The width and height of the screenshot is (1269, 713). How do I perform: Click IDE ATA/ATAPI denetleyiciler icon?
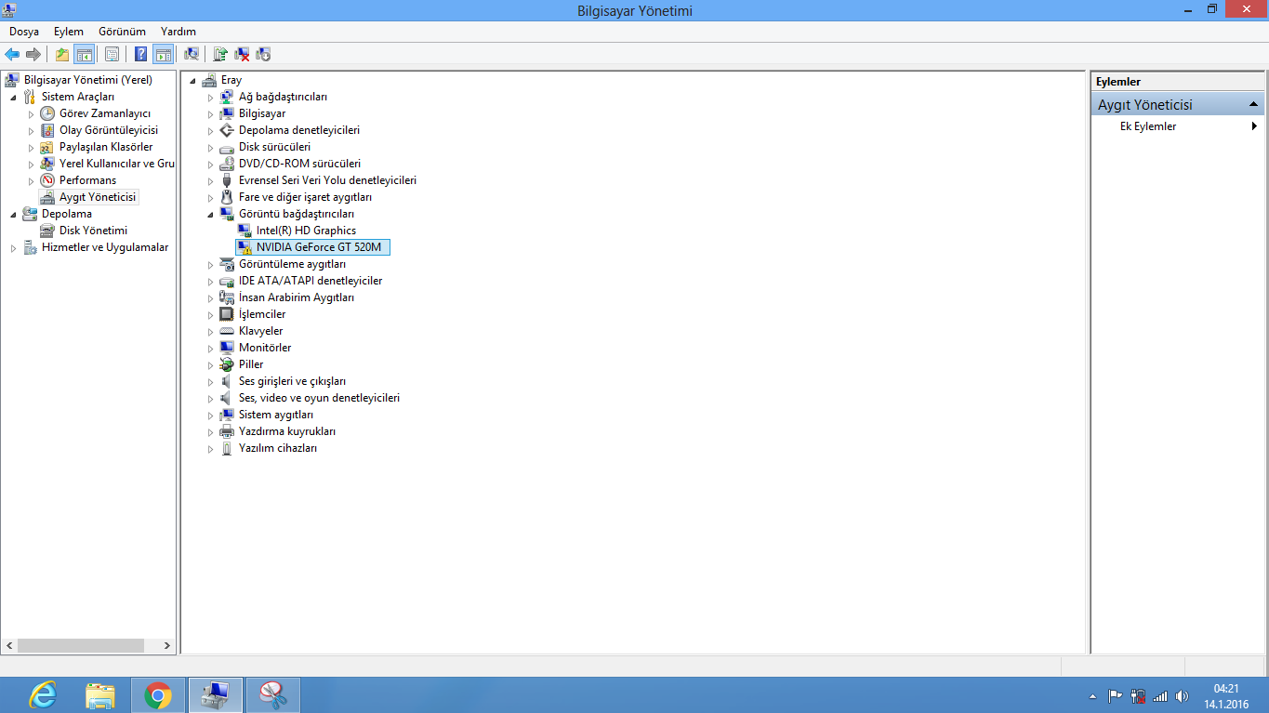pos(227,281)
